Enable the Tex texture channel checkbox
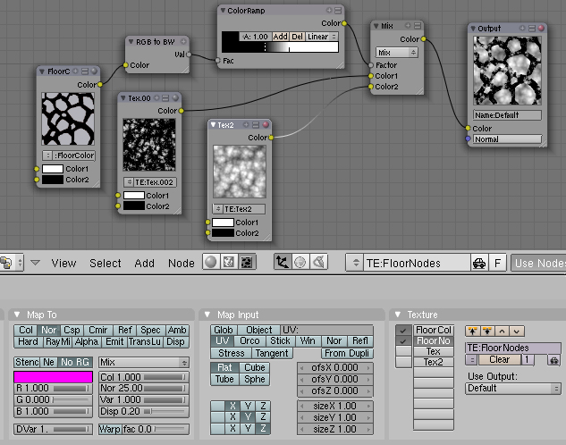This screenshot has height=445, width=566. point(403,351)
